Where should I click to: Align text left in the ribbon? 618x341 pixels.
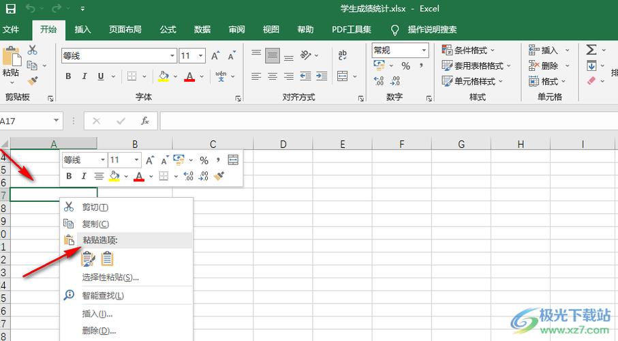click(x=256, y=76)
